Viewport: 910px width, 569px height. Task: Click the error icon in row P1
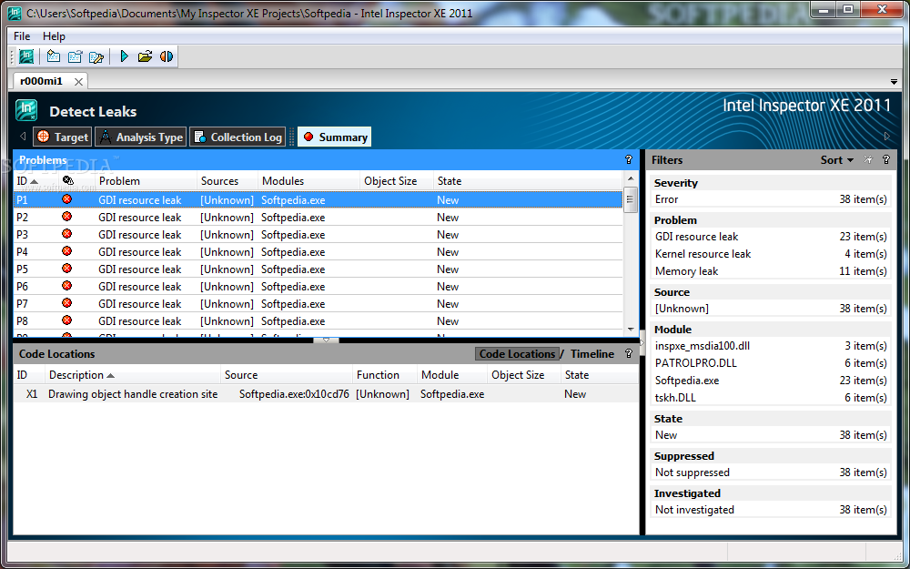[x=66, y=199]
